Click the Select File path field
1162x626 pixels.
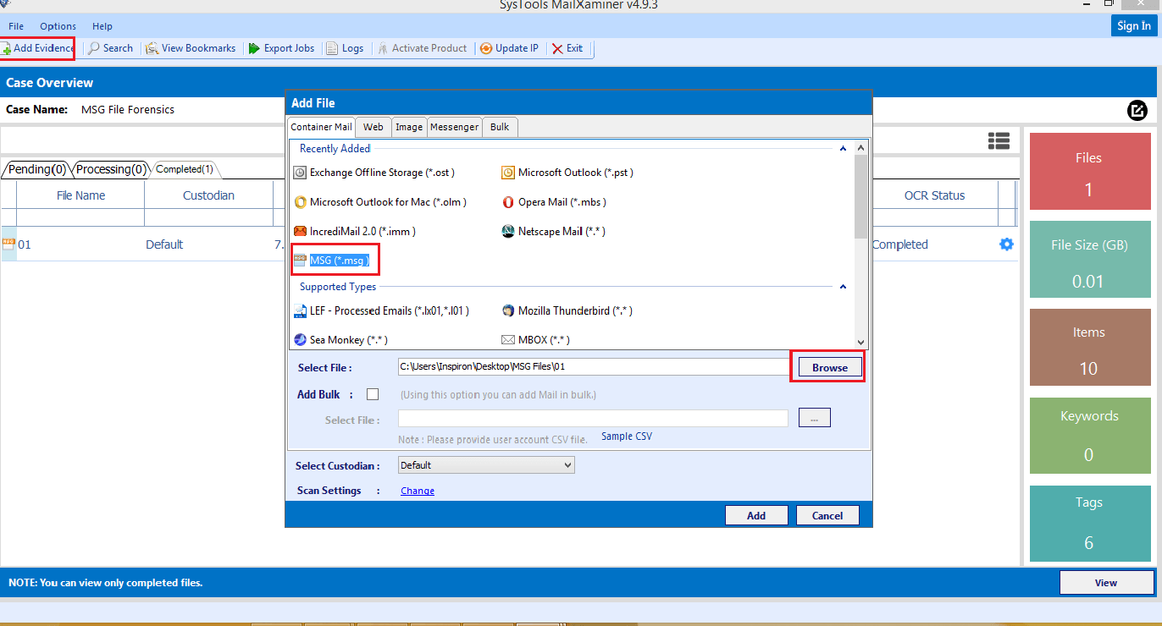coord(593,366)
